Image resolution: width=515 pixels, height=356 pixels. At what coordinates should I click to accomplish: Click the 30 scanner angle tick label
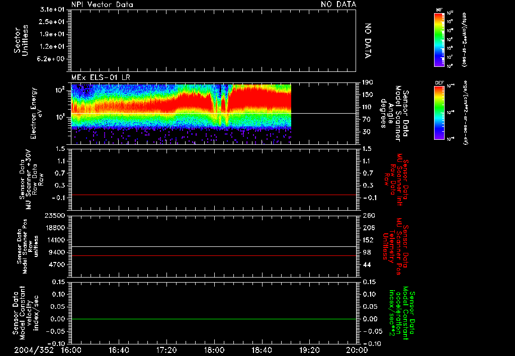(366, 132)
